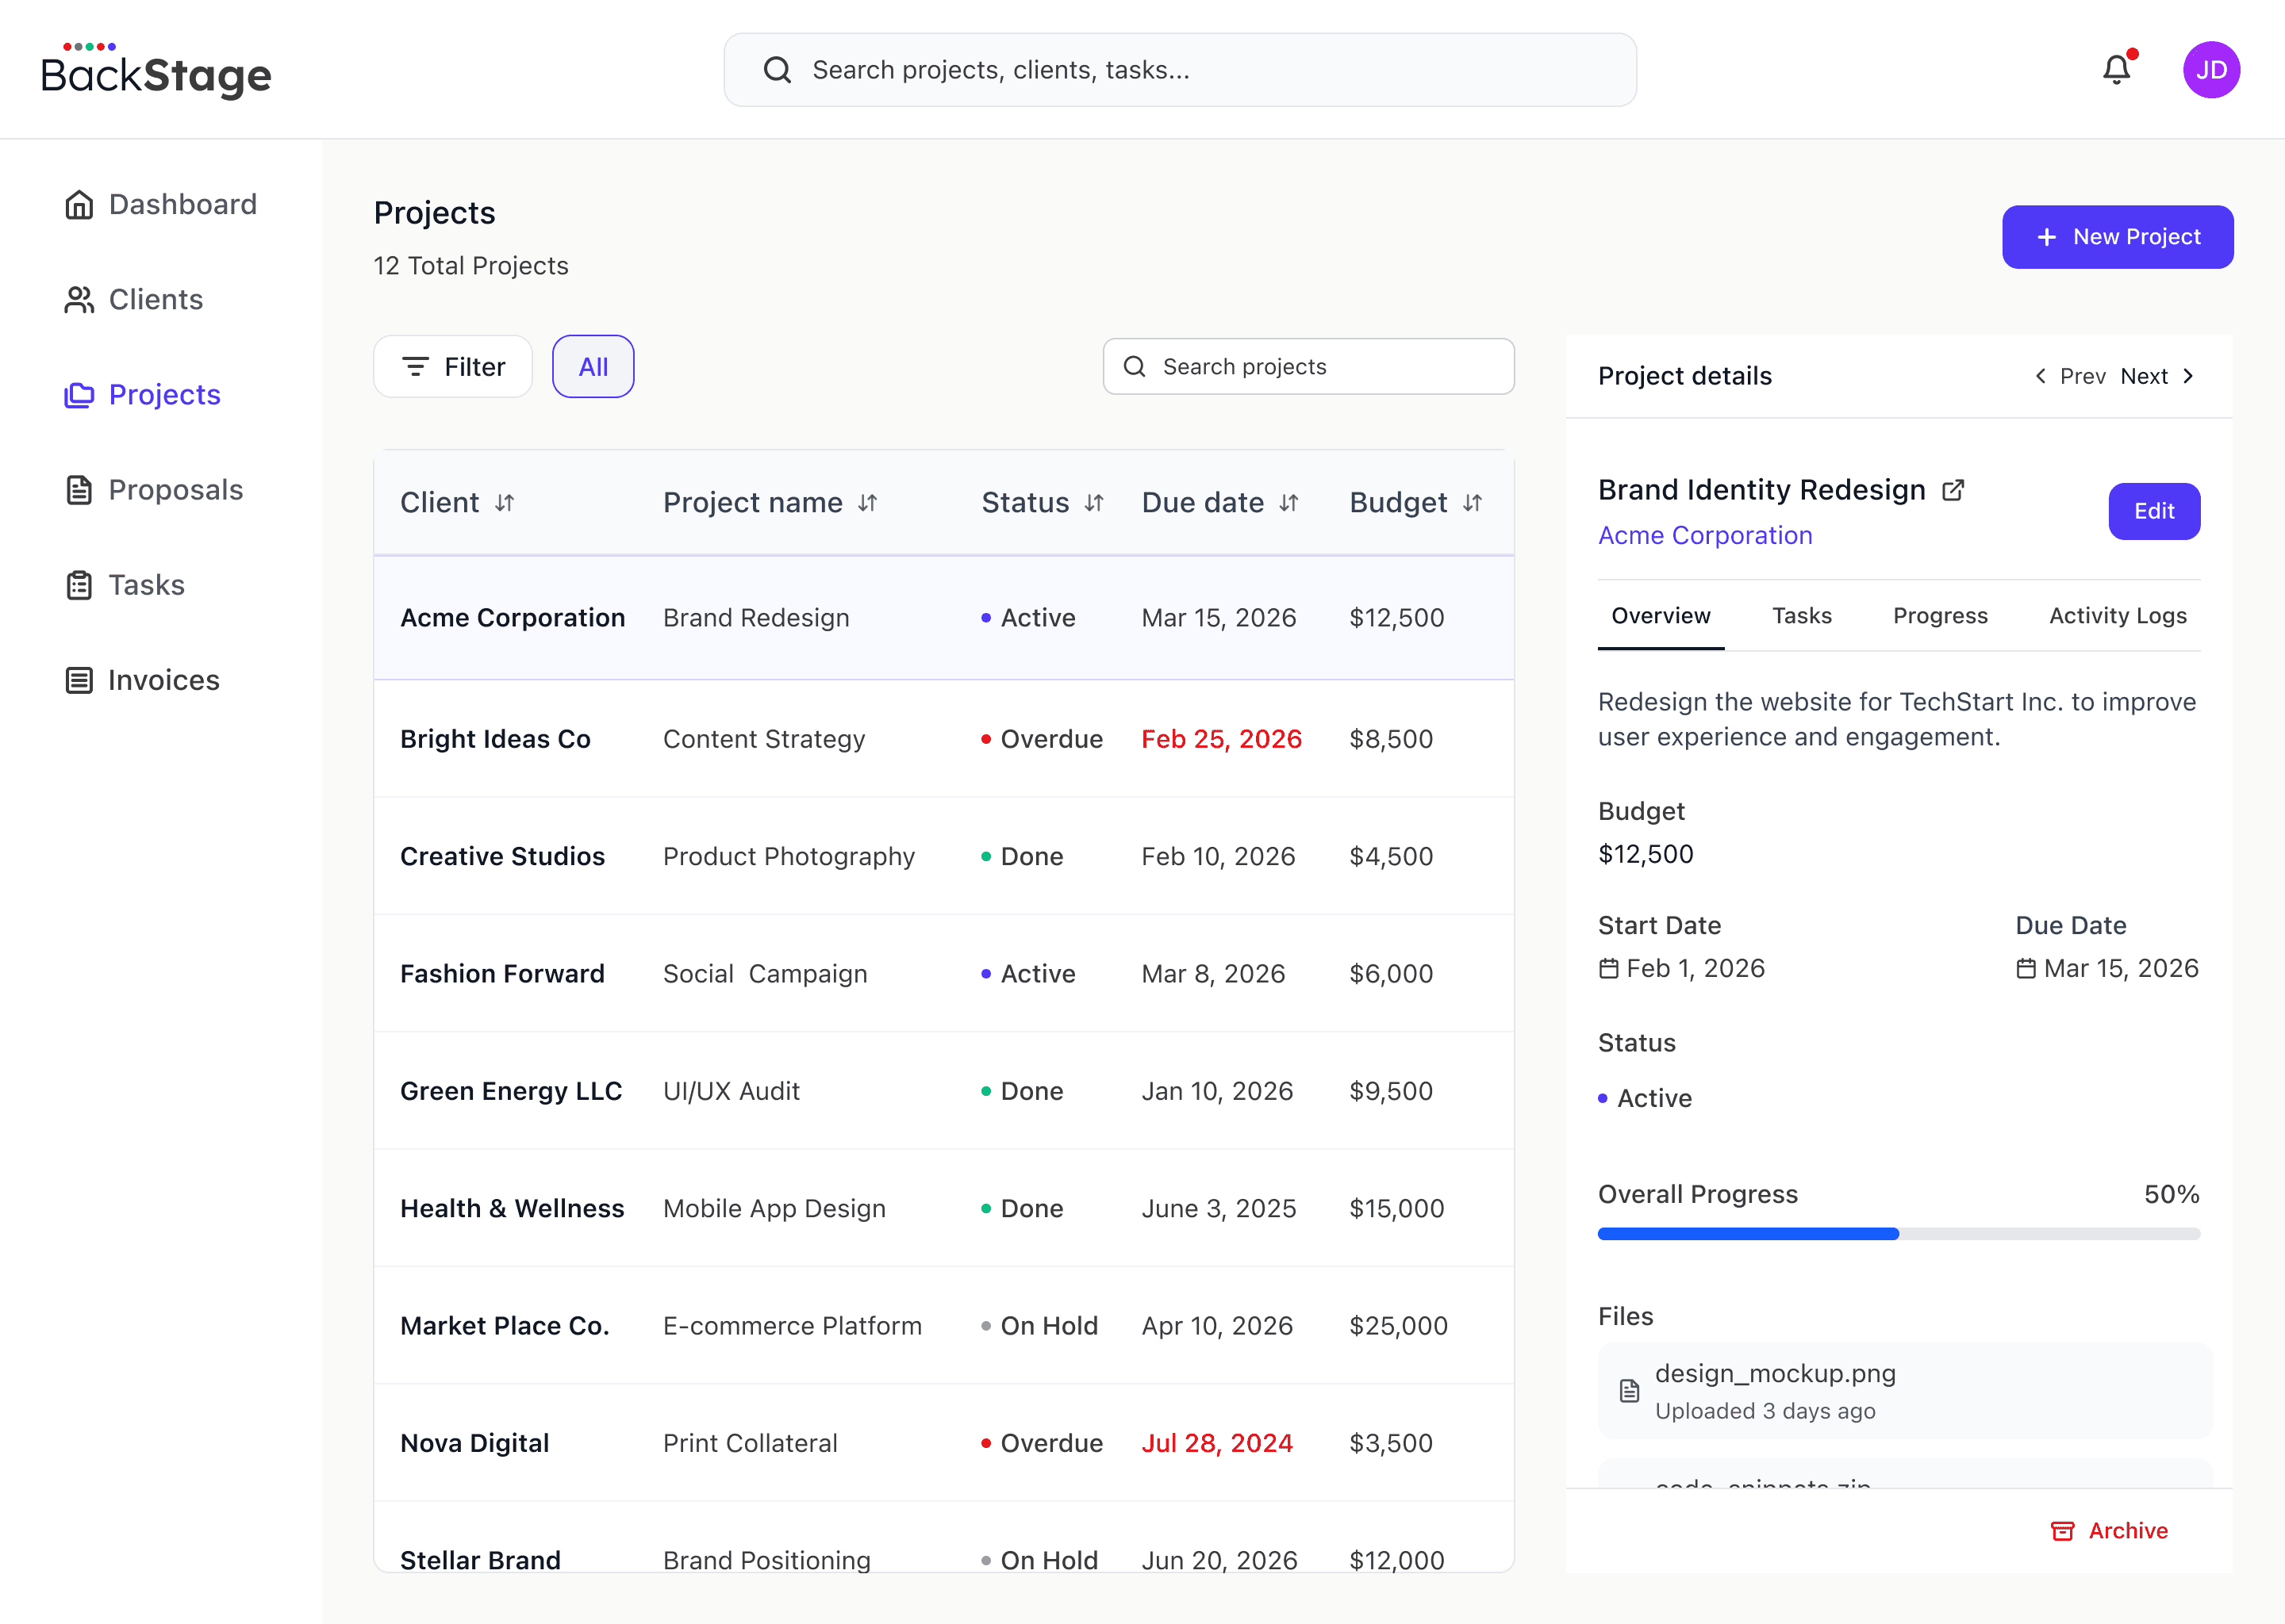Sort by Budget column arrows
2285x1624 pixels.
tap(1473, 503)
